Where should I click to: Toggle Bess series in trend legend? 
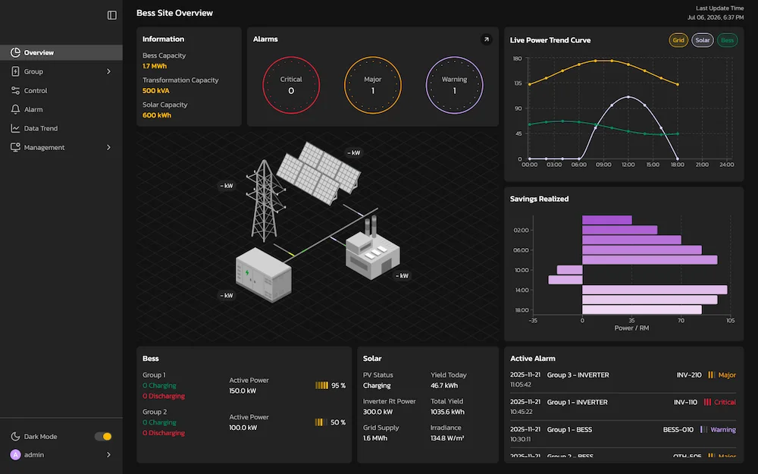[x=727, y=40]
